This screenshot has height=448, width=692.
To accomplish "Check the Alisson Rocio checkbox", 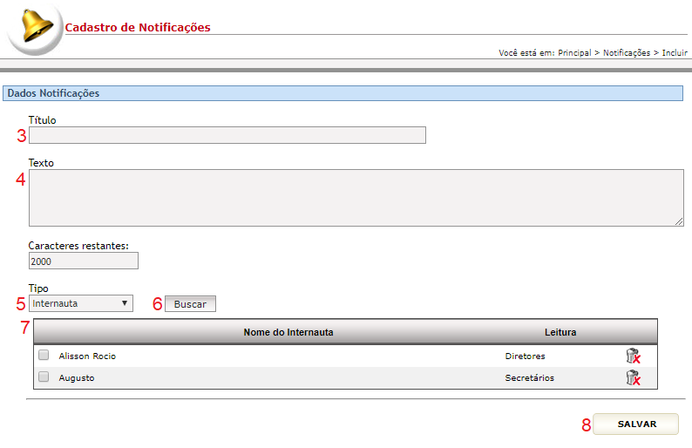I will point(44,355).
